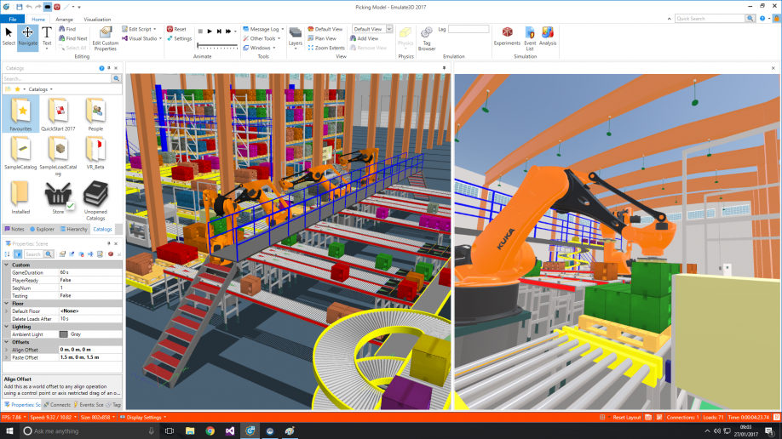Switch to the Arrange ribbon tab
The image size is (782, 439).
[x=64, y=20]
